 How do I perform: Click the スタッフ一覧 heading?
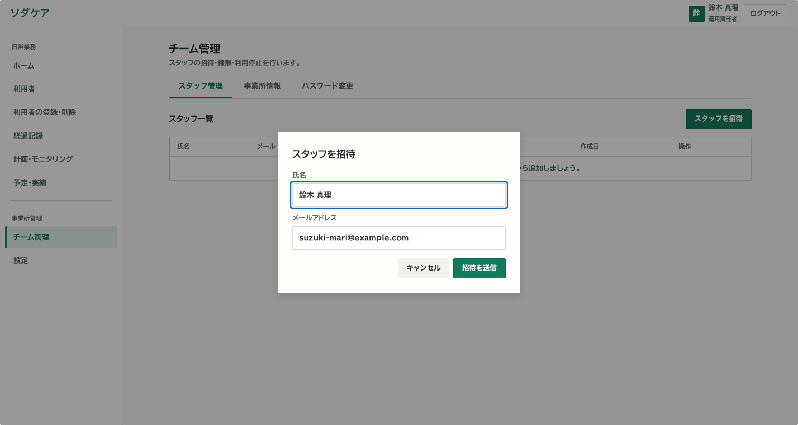pyautogui.click(x=191, y=119)
